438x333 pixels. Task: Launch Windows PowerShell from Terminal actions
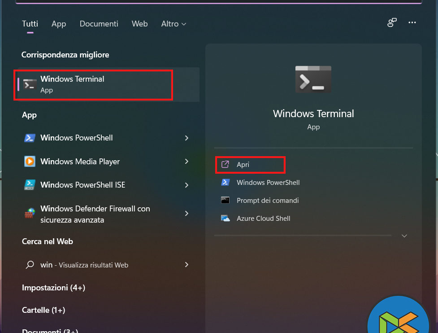tap(268, 183)
